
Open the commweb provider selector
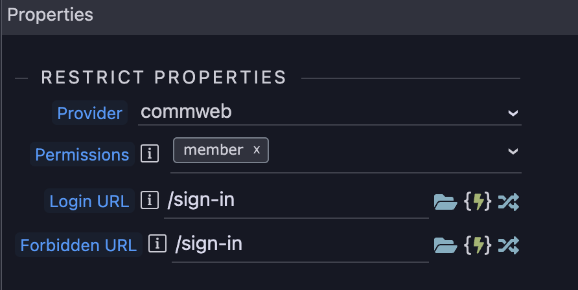pos(330,112)
